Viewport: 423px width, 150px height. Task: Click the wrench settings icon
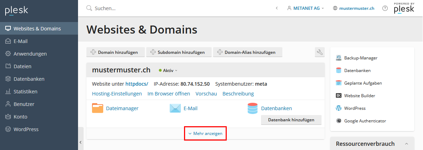pos(319,52)
